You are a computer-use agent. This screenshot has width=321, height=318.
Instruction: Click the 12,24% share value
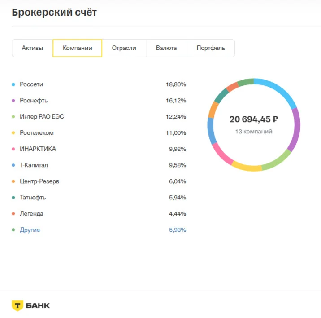176,117
